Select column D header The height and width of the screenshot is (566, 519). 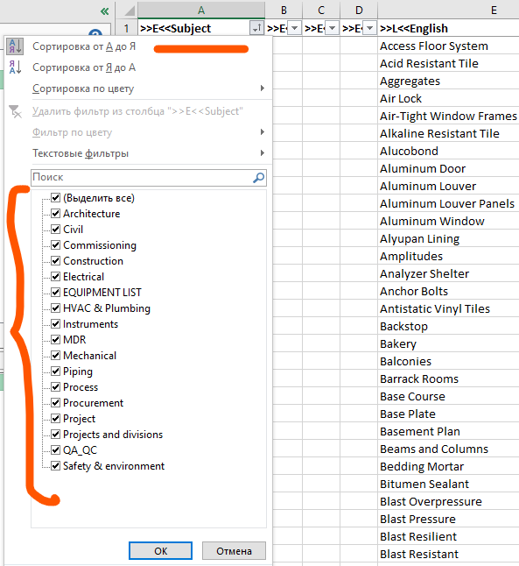[359, 11]
